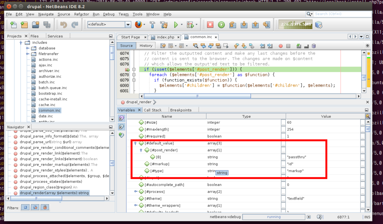Click the Clean and Build icon
This screenshot has width=383, height=224.
pos(164,24)
